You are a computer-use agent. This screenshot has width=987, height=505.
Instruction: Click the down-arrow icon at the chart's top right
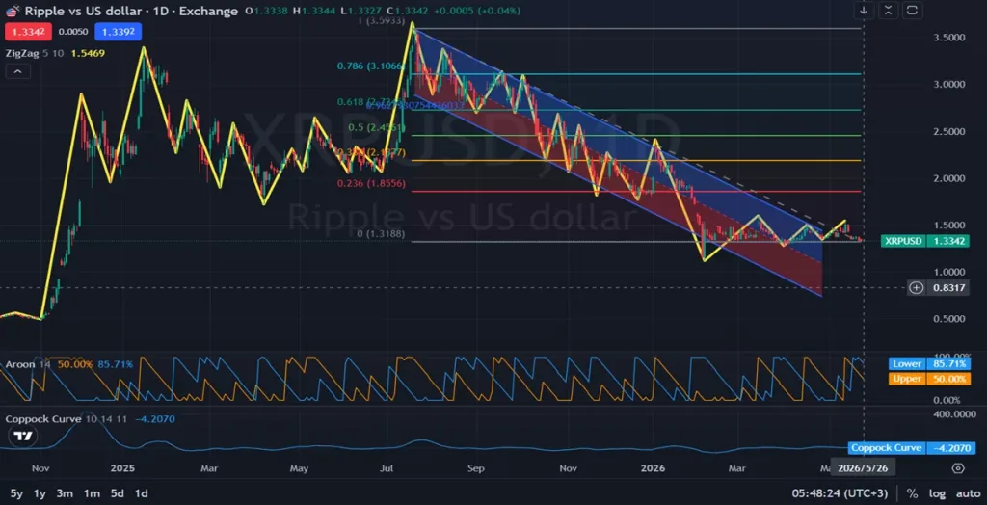click(863, 10)
